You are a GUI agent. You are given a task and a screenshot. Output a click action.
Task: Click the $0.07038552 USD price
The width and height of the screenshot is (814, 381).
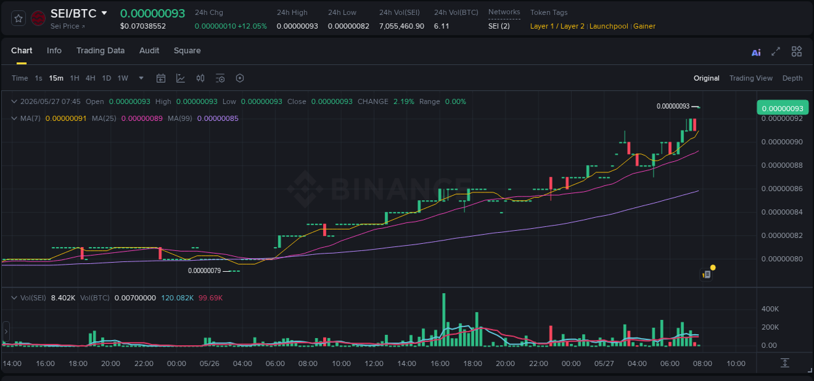pos(143,26)
